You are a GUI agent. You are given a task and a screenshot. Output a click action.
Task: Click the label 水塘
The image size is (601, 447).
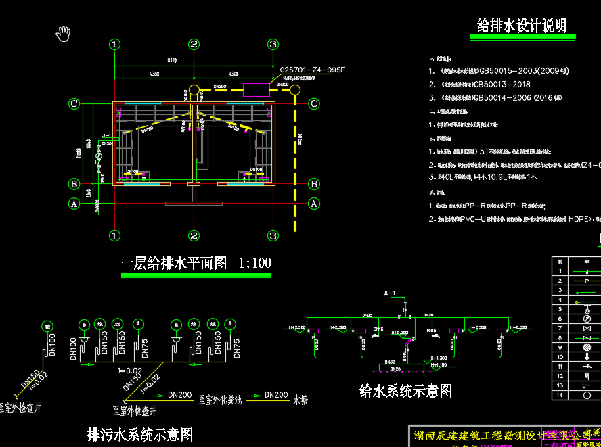click(300, 400)
